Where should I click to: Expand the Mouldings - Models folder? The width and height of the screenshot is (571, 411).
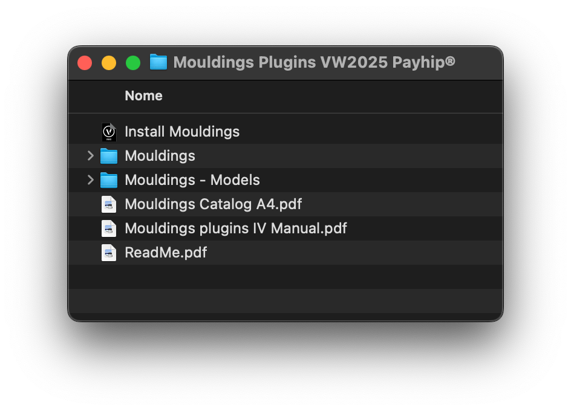point(90,180)
